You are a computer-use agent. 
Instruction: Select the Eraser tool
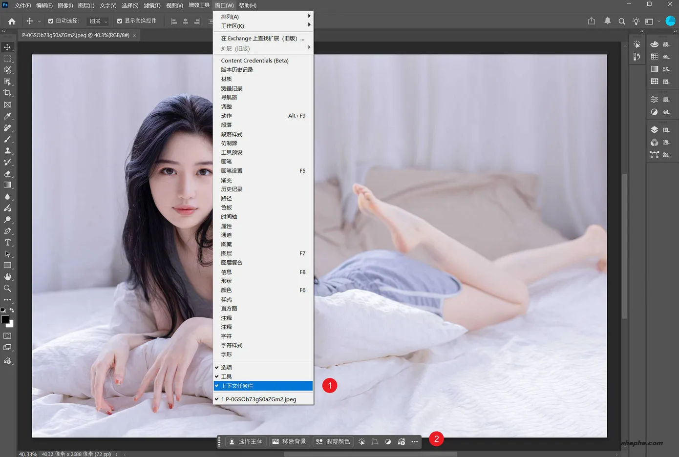(7, 173)
